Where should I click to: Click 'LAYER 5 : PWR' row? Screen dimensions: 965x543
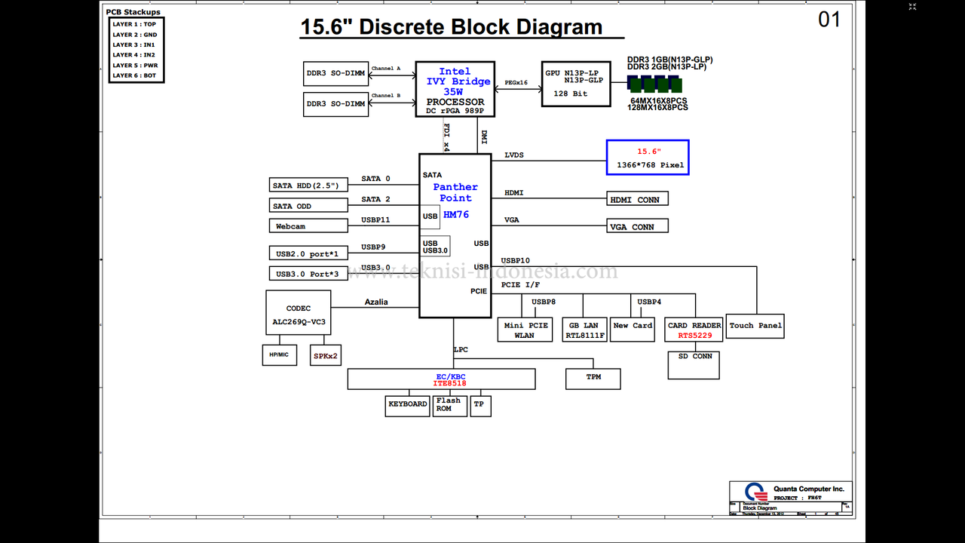tap(134, 65)
